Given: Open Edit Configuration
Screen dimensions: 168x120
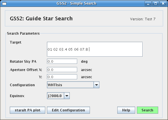Looking at the screenshot, I should 68,110.
